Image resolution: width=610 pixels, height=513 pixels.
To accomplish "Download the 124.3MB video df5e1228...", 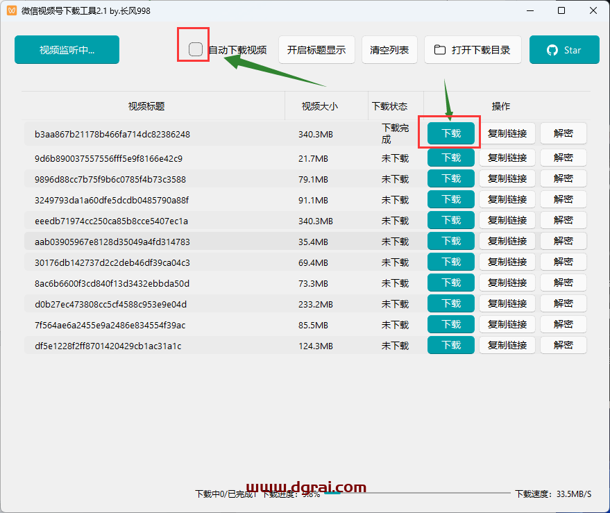I will [451, 345].
